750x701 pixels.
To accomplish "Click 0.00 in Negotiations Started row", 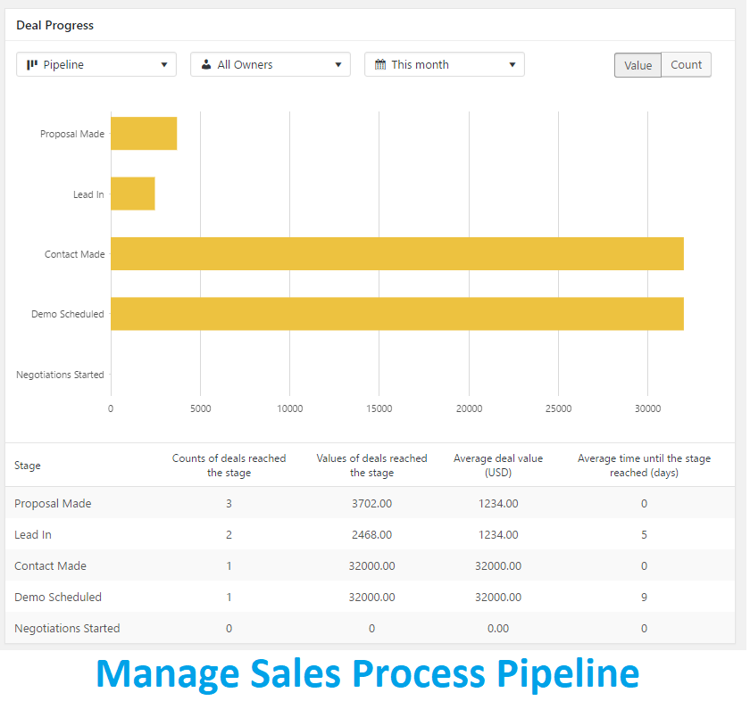I will [498, 629].
